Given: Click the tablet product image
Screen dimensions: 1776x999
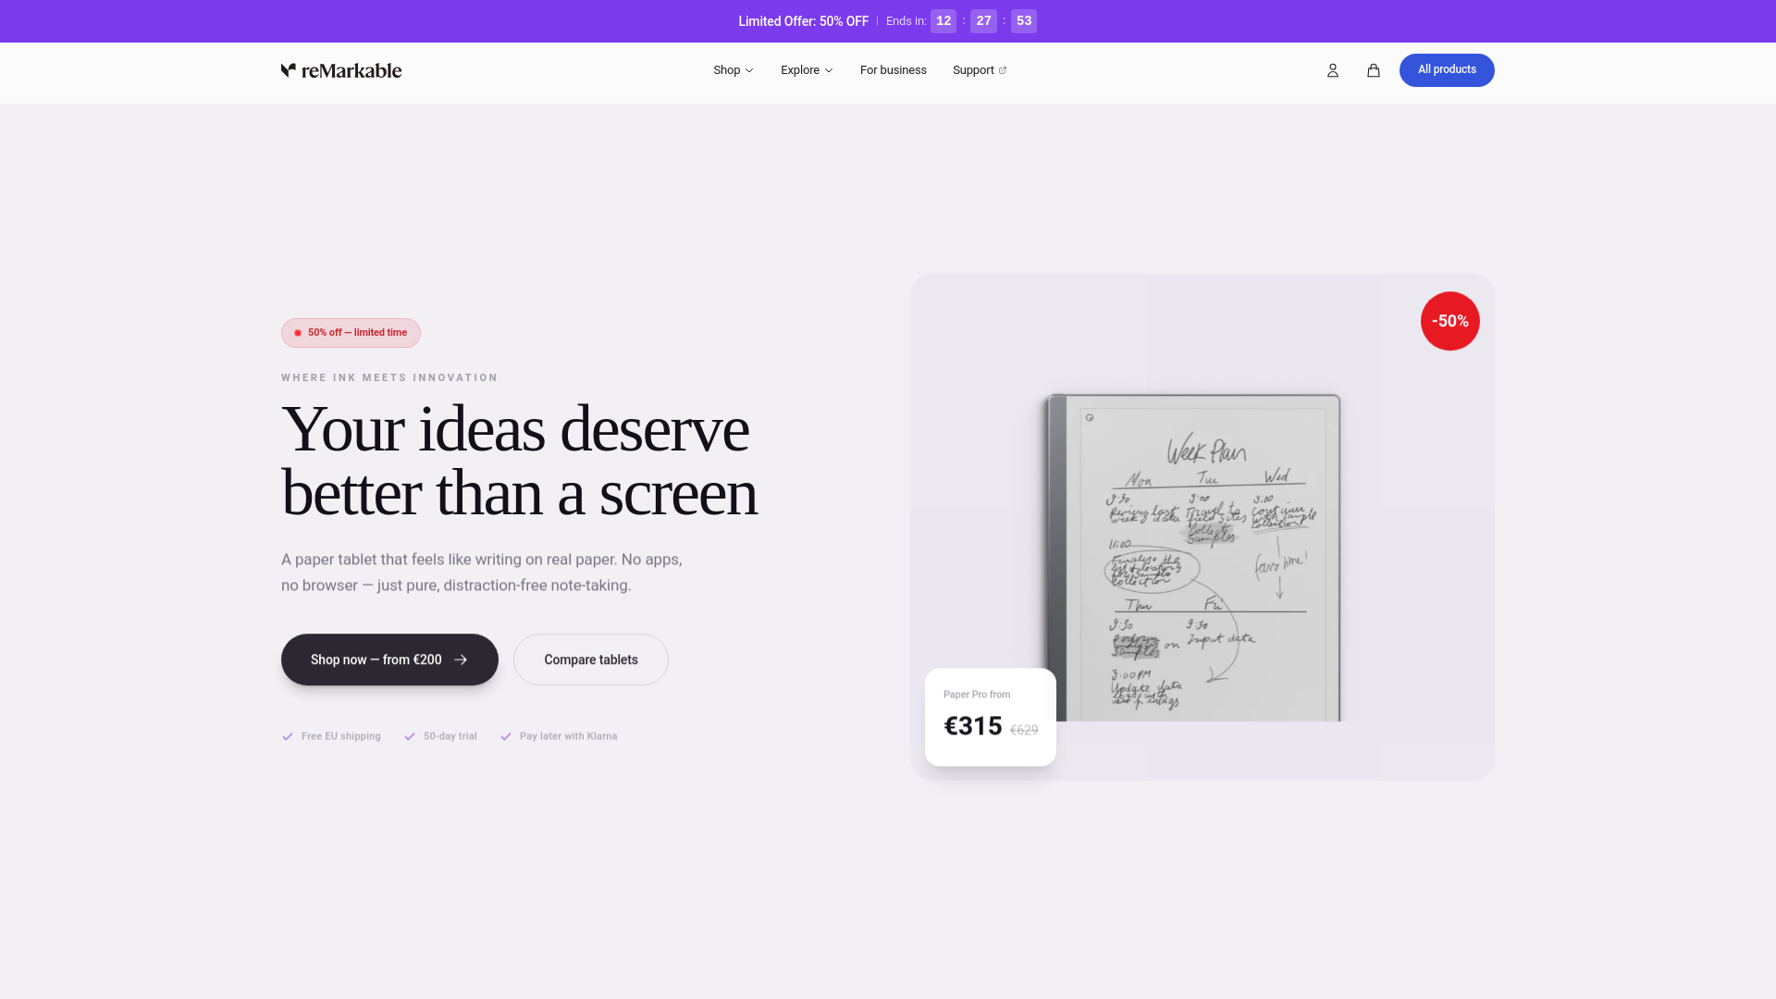Looking at the screenshot, I should coord(1193,558).
